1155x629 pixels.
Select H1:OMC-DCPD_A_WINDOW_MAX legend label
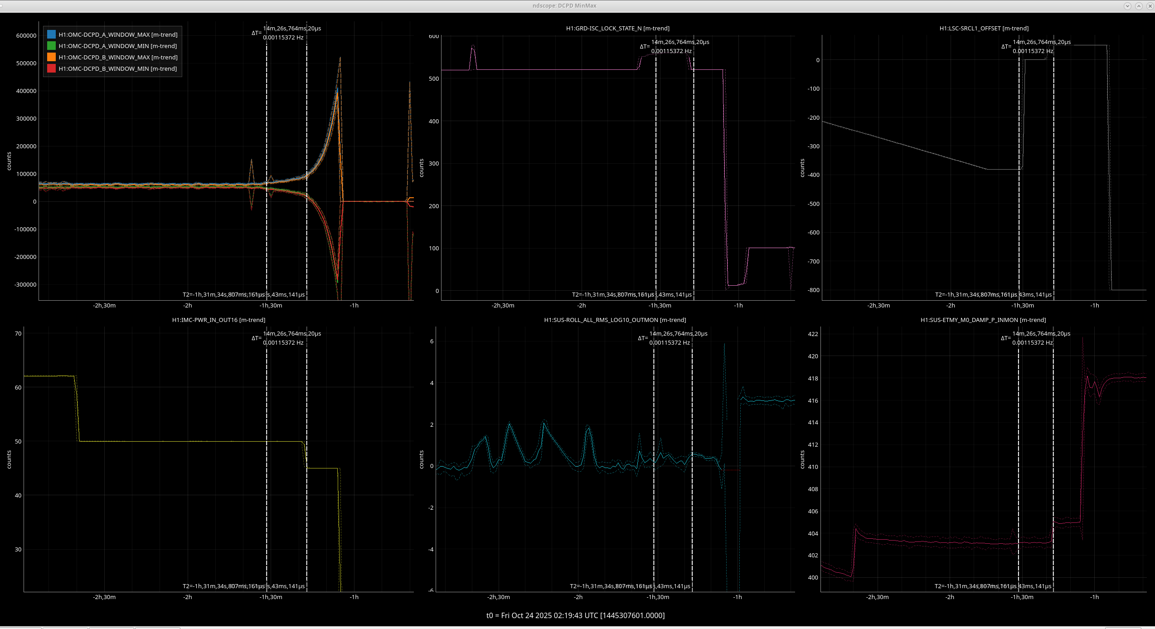(x=118, y=34)
